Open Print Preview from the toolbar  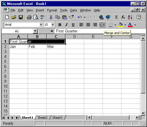pos(36,17)
